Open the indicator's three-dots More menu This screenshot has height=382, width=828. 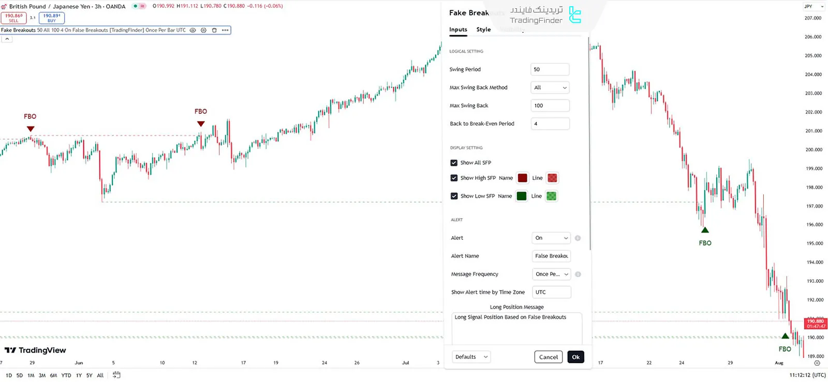(225, 30)
